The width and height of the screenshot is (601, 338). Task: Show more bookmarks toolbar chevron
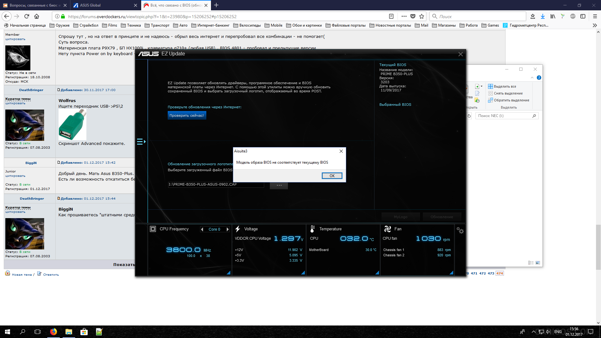595,25
